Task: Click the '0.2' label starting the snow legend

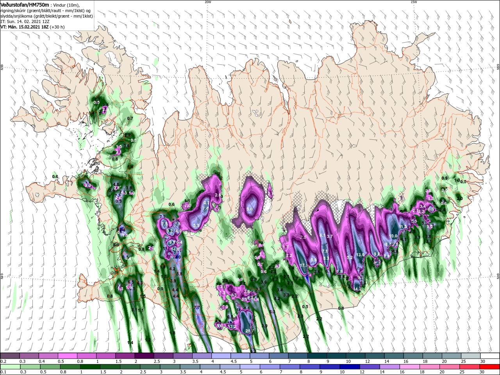Action: (x=3, y=361)
